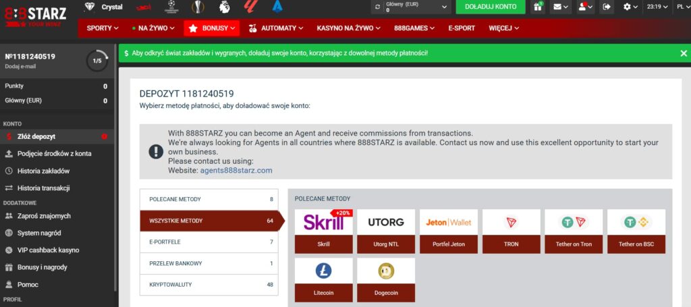Choose the Skrill payment method logo
691x307 pixels.
(323, 222)
